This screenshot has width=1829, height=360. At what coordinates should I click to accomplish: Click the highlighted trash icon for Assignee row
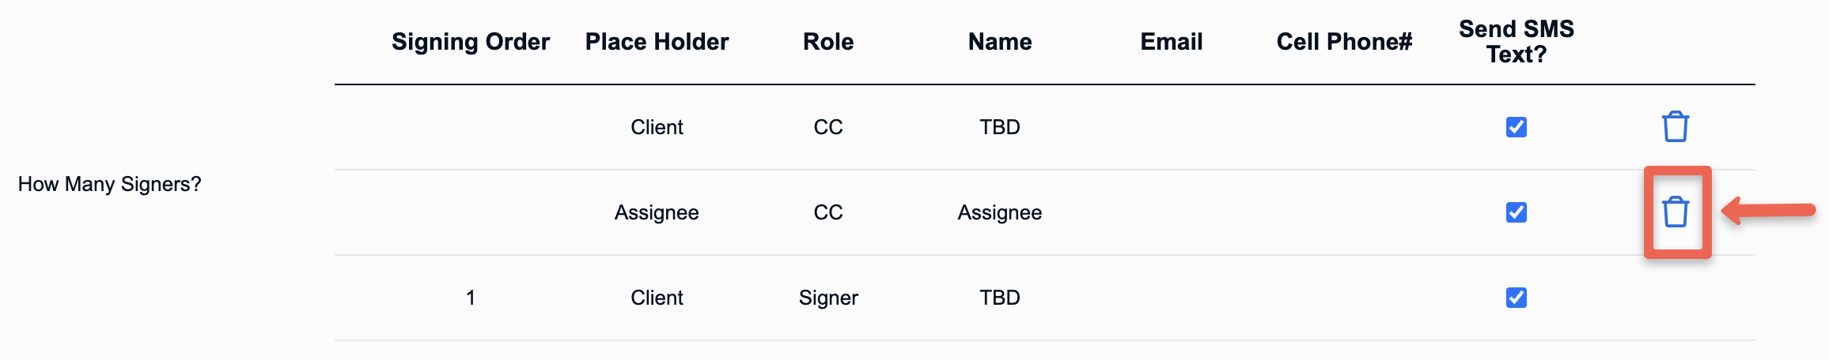coord(1675,212)
